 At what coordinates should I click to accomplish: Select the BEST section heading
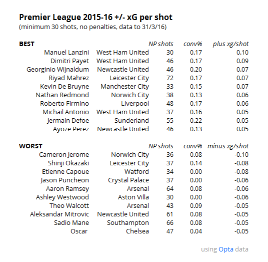coord(26,44)
